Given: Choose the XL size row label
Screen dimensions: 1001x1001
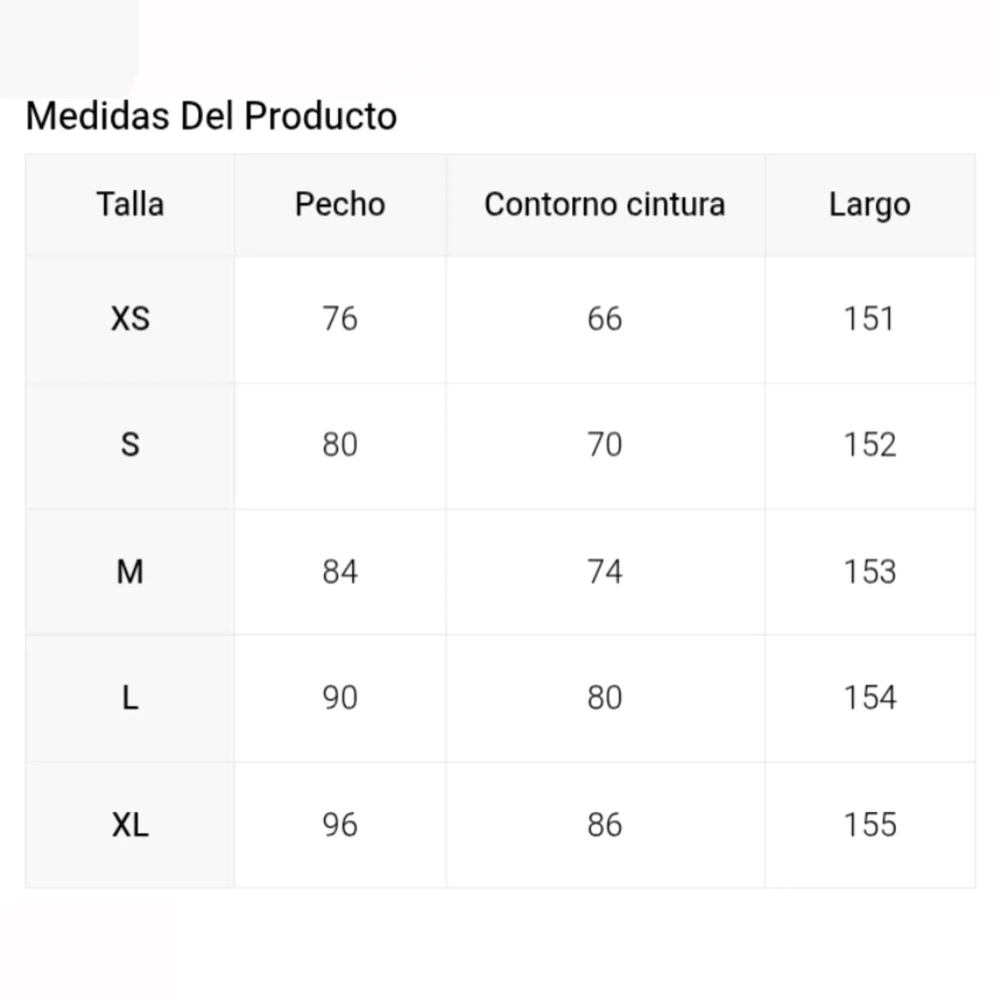Looking at the screenshot, I should pyautogui.click(x=130, y=825).
